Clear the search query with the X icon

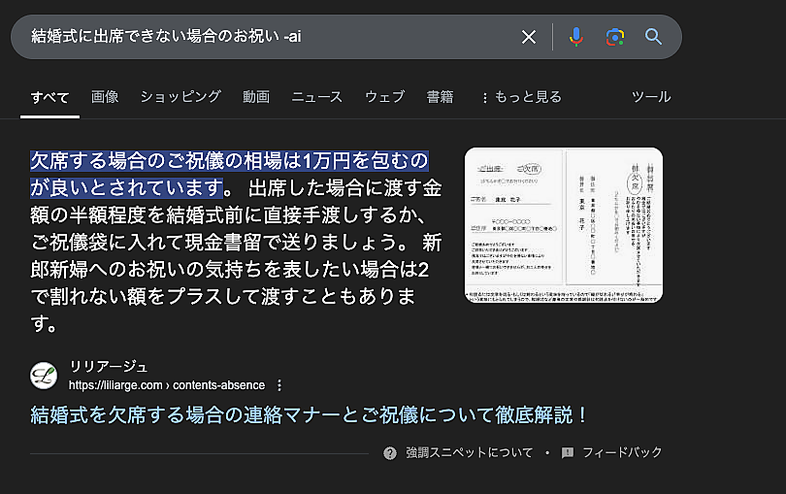pyautogui.click(x=528, y=37)
